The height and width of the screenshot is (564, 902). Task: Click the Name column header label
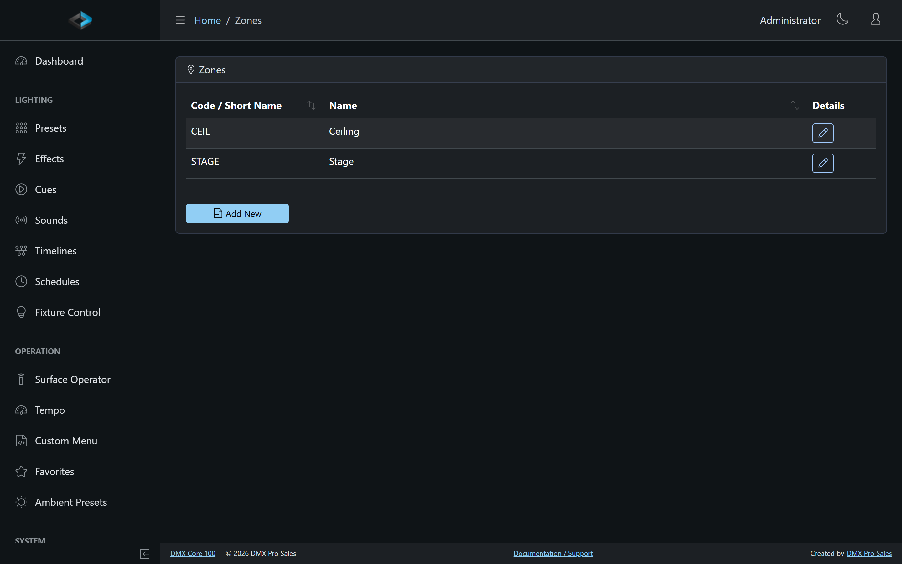[343, 106]
